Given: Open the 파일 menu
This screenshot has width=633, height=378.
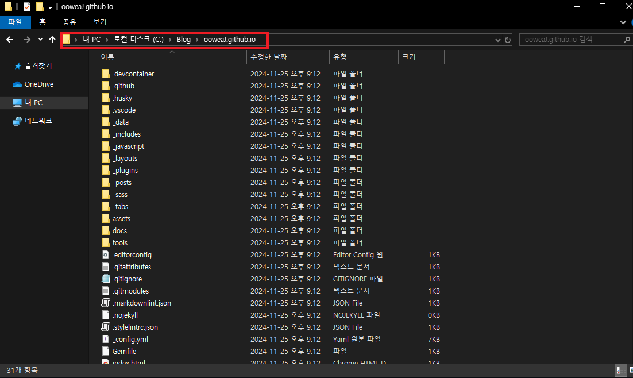Looking at the screenshot, I should tap(14, 22).
